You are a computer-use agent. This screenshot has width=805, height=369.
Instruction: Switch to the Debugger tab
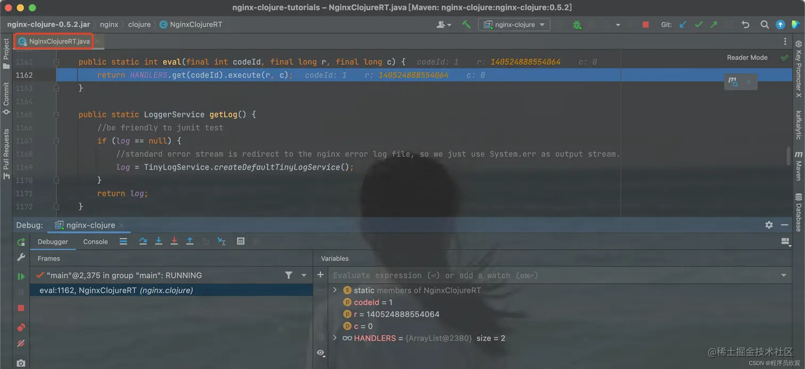(53, 241)
